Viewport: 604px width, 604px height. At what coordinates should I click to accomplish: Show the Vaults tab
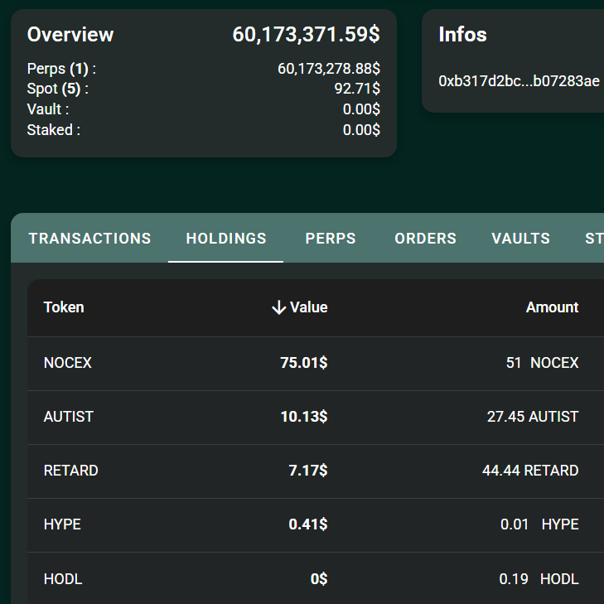(520, 239)
